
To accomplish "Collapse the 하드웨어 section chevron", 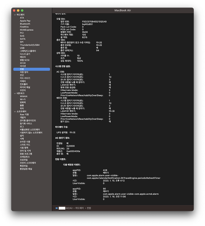I will click(15, 15).
